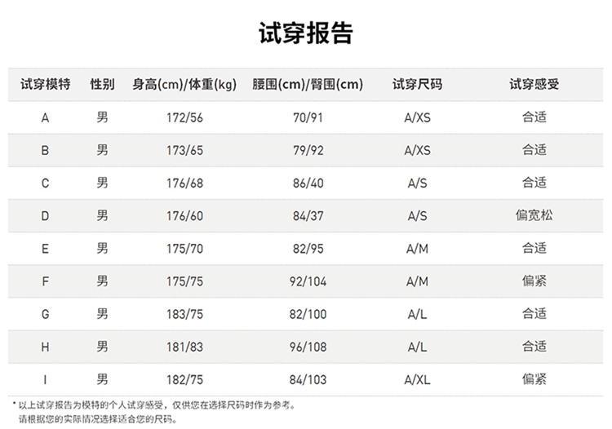Image resolution: width=612 pixels, height=429 pixels.
Task: Select the A/XL size cell
Action: [417, 379]
